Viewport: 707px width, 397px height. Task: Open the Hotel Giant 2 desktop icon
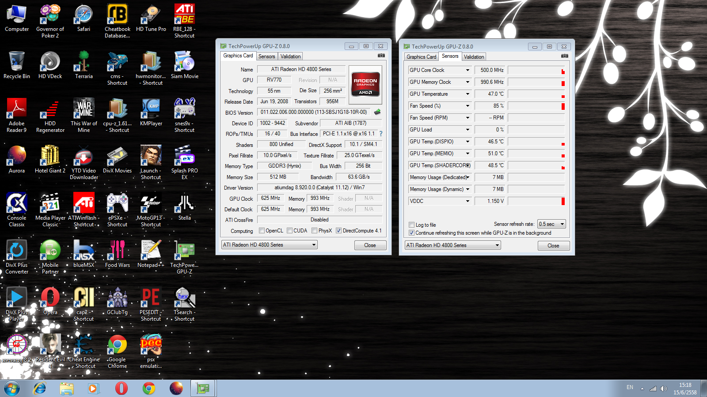[x=50, y=159]
